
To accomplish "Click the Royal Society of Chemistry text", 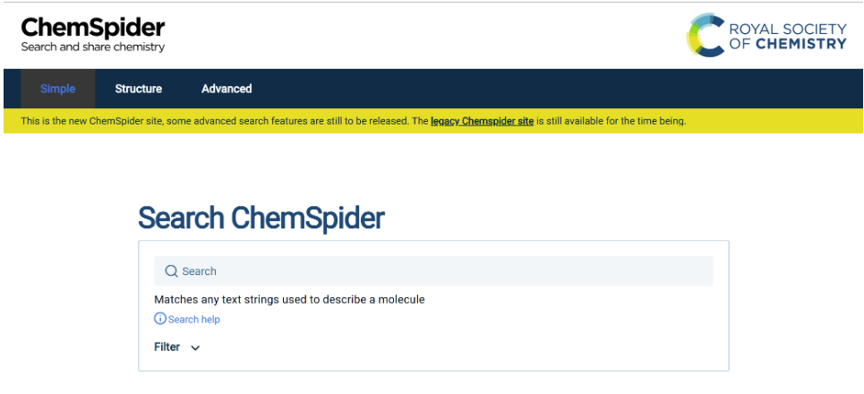I will tap(787, 37).
